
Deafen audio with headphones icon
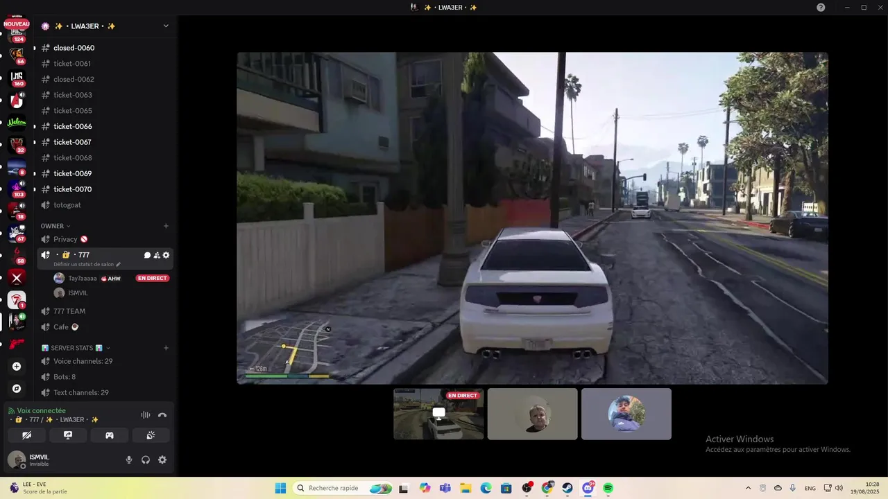tap(146, 459)
